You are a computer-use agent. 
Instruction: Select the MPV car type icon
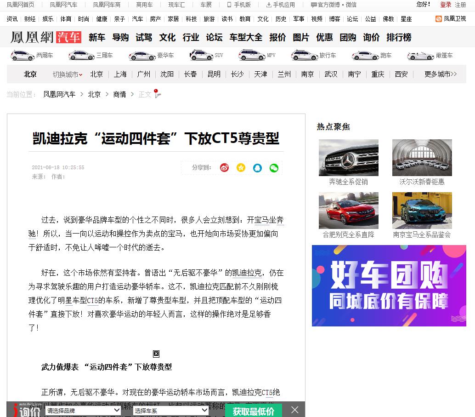point(252,56)
